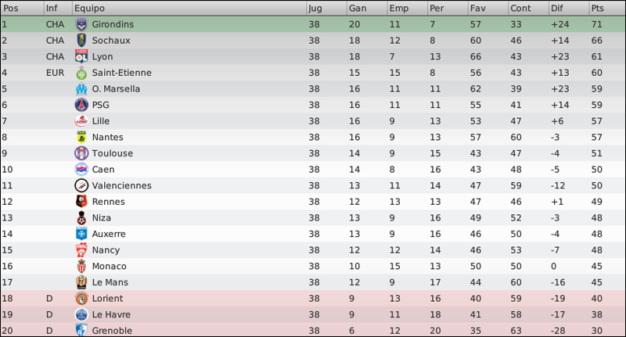
Task: Click the Toulouse purple crest icon
Action: click(x=81, y=153)
